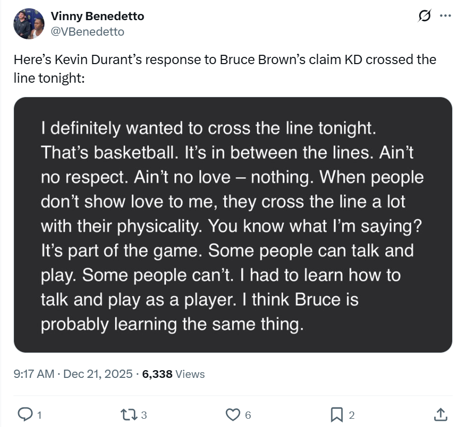Click the reply count number 1

40,415
